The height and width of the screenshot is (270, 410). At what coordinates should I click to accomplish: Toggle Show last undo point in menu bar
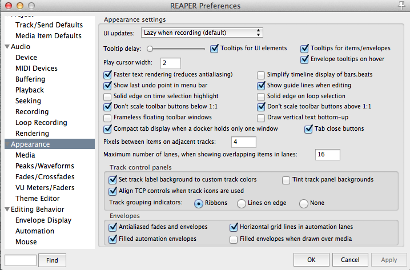pos(107,86)
